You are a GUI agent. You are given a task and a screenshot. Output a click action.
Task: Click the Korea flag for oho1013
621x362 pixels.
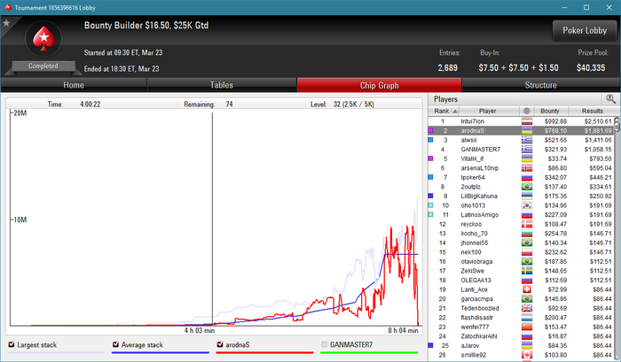coord(527,205)
